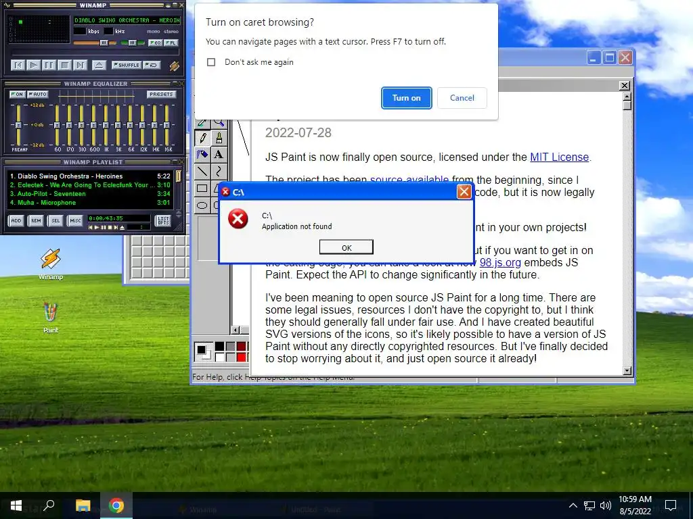This screenshot has width=693, height=519.
Task: Choose black swatch in Paint palette
Action: pyautogui.click(x=219, y=347)
